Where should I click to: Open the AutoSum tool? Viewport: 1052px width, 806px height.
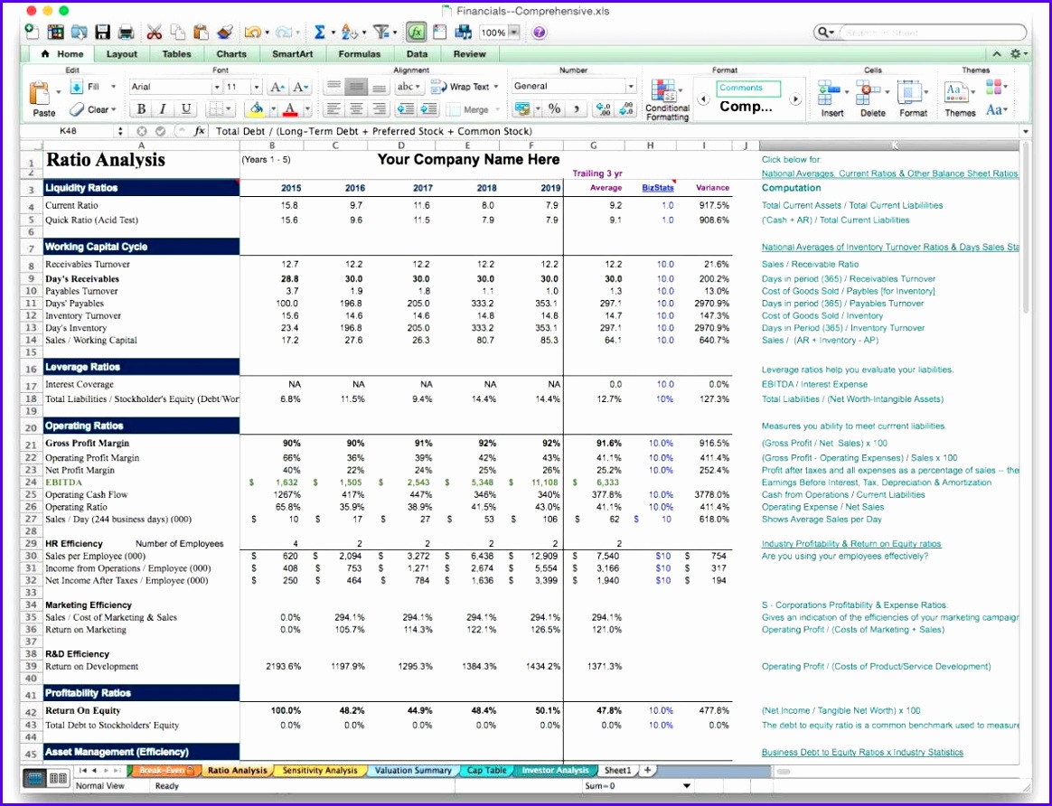tap(320, 32)
